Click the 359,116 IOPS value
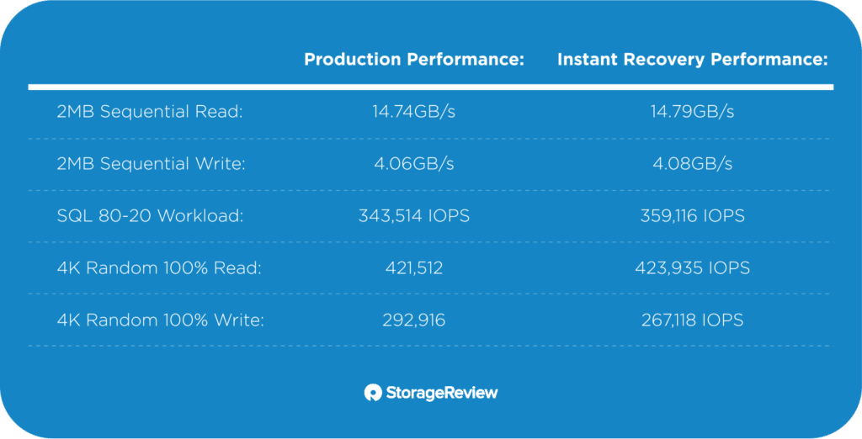 (693, 216)
